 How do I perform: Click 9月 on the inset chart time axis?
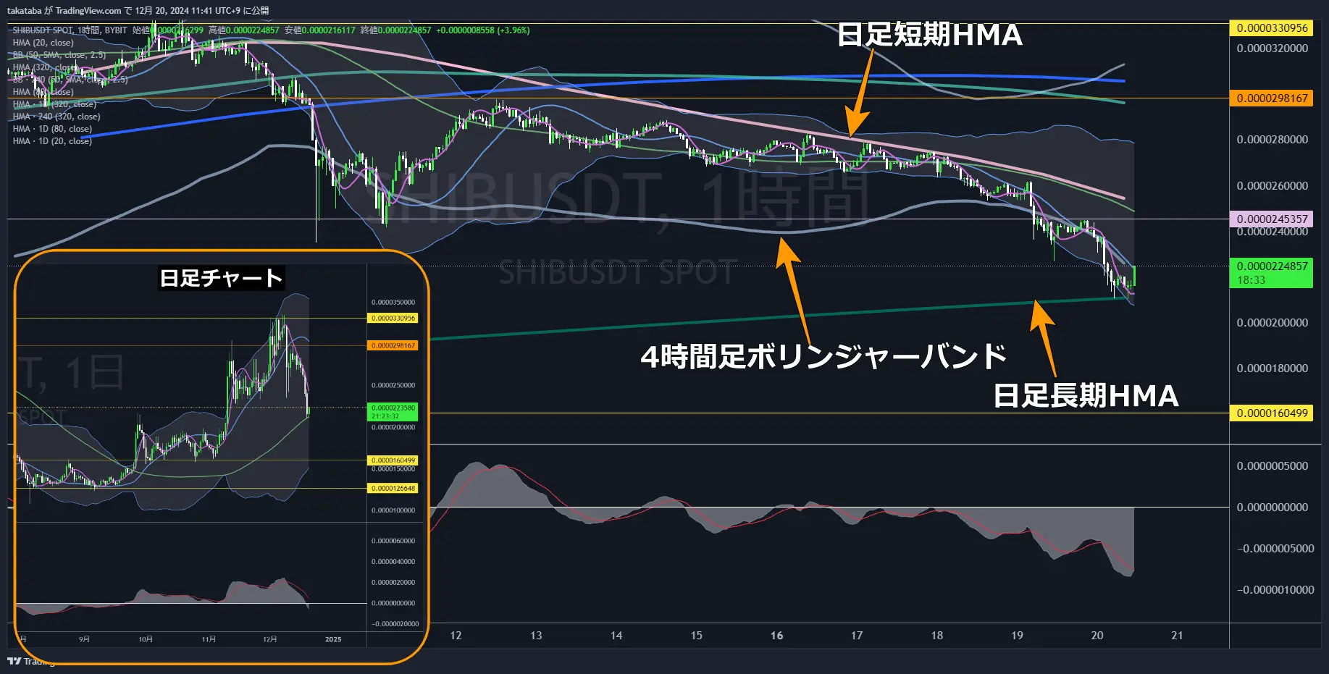point(85,639)
